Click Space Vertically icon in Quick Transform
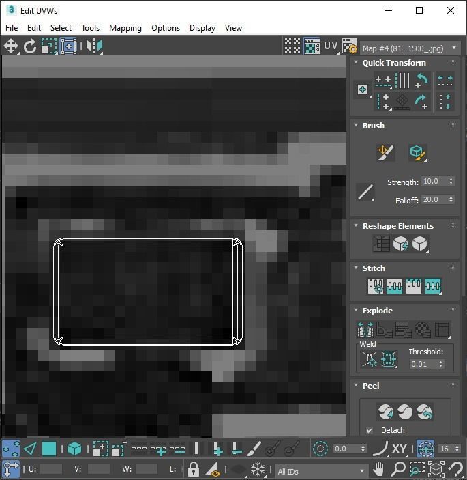Image resolution: width=467 pixels, height=480 pixels. [445, 102]
